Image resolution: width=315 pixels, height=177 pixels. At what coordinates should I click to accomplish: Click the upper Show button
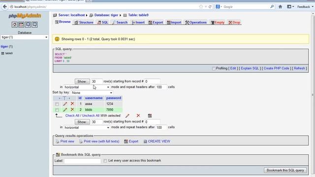pos(82,82)
